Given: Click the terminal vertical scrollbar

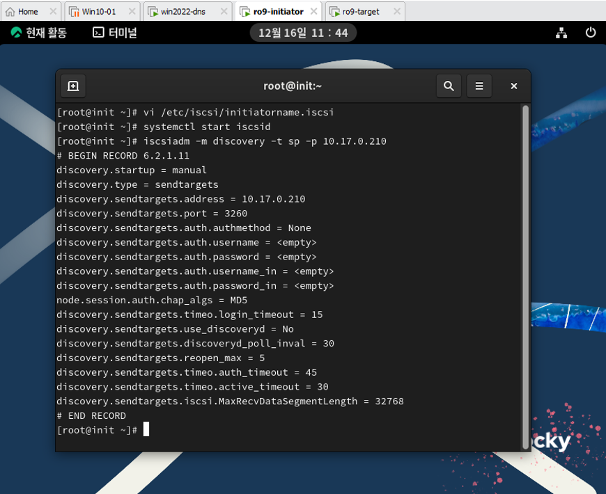Looking at the screenshot, I should 525,277.
